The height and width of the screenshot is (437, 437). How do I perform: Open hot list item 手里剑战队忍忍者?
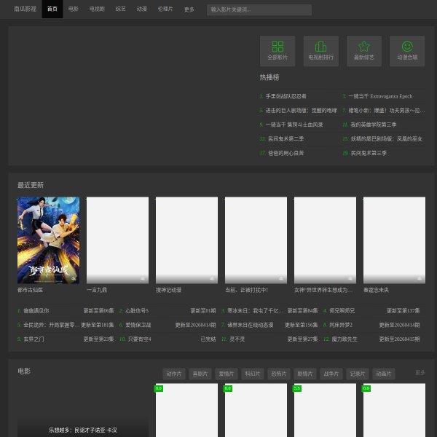pyautogui.click(x=286, y=96)
